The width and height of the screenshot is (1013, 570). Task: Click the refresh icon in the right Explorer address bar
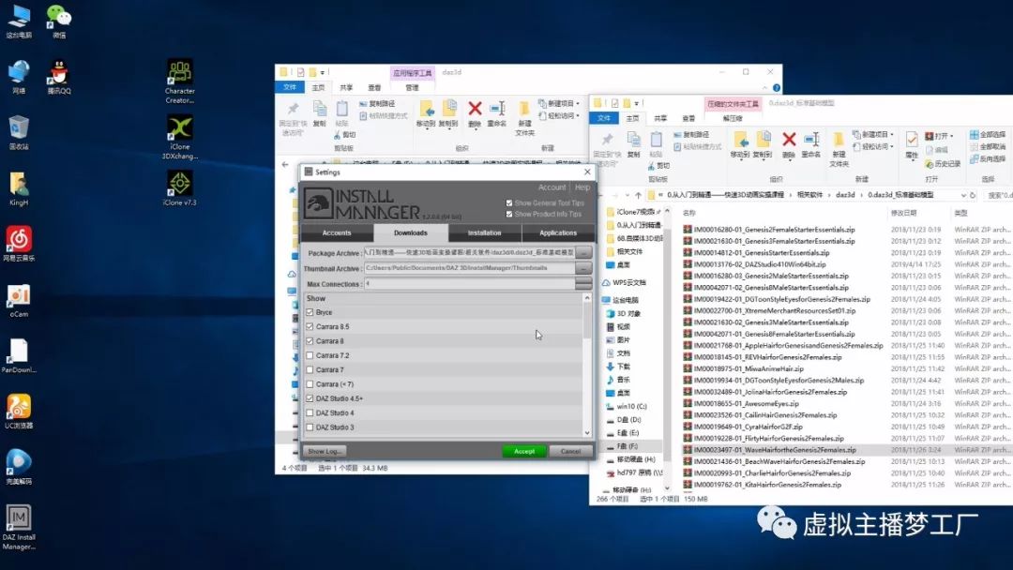click(x=973, y=195)
